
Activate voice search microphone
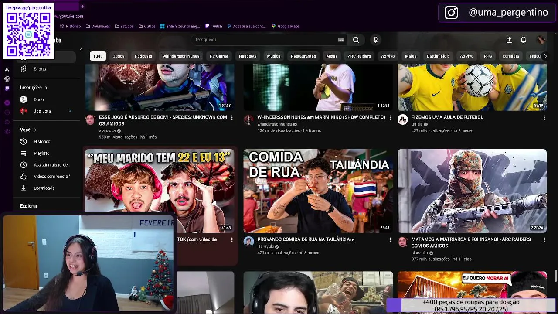click(x=376, y=40)
